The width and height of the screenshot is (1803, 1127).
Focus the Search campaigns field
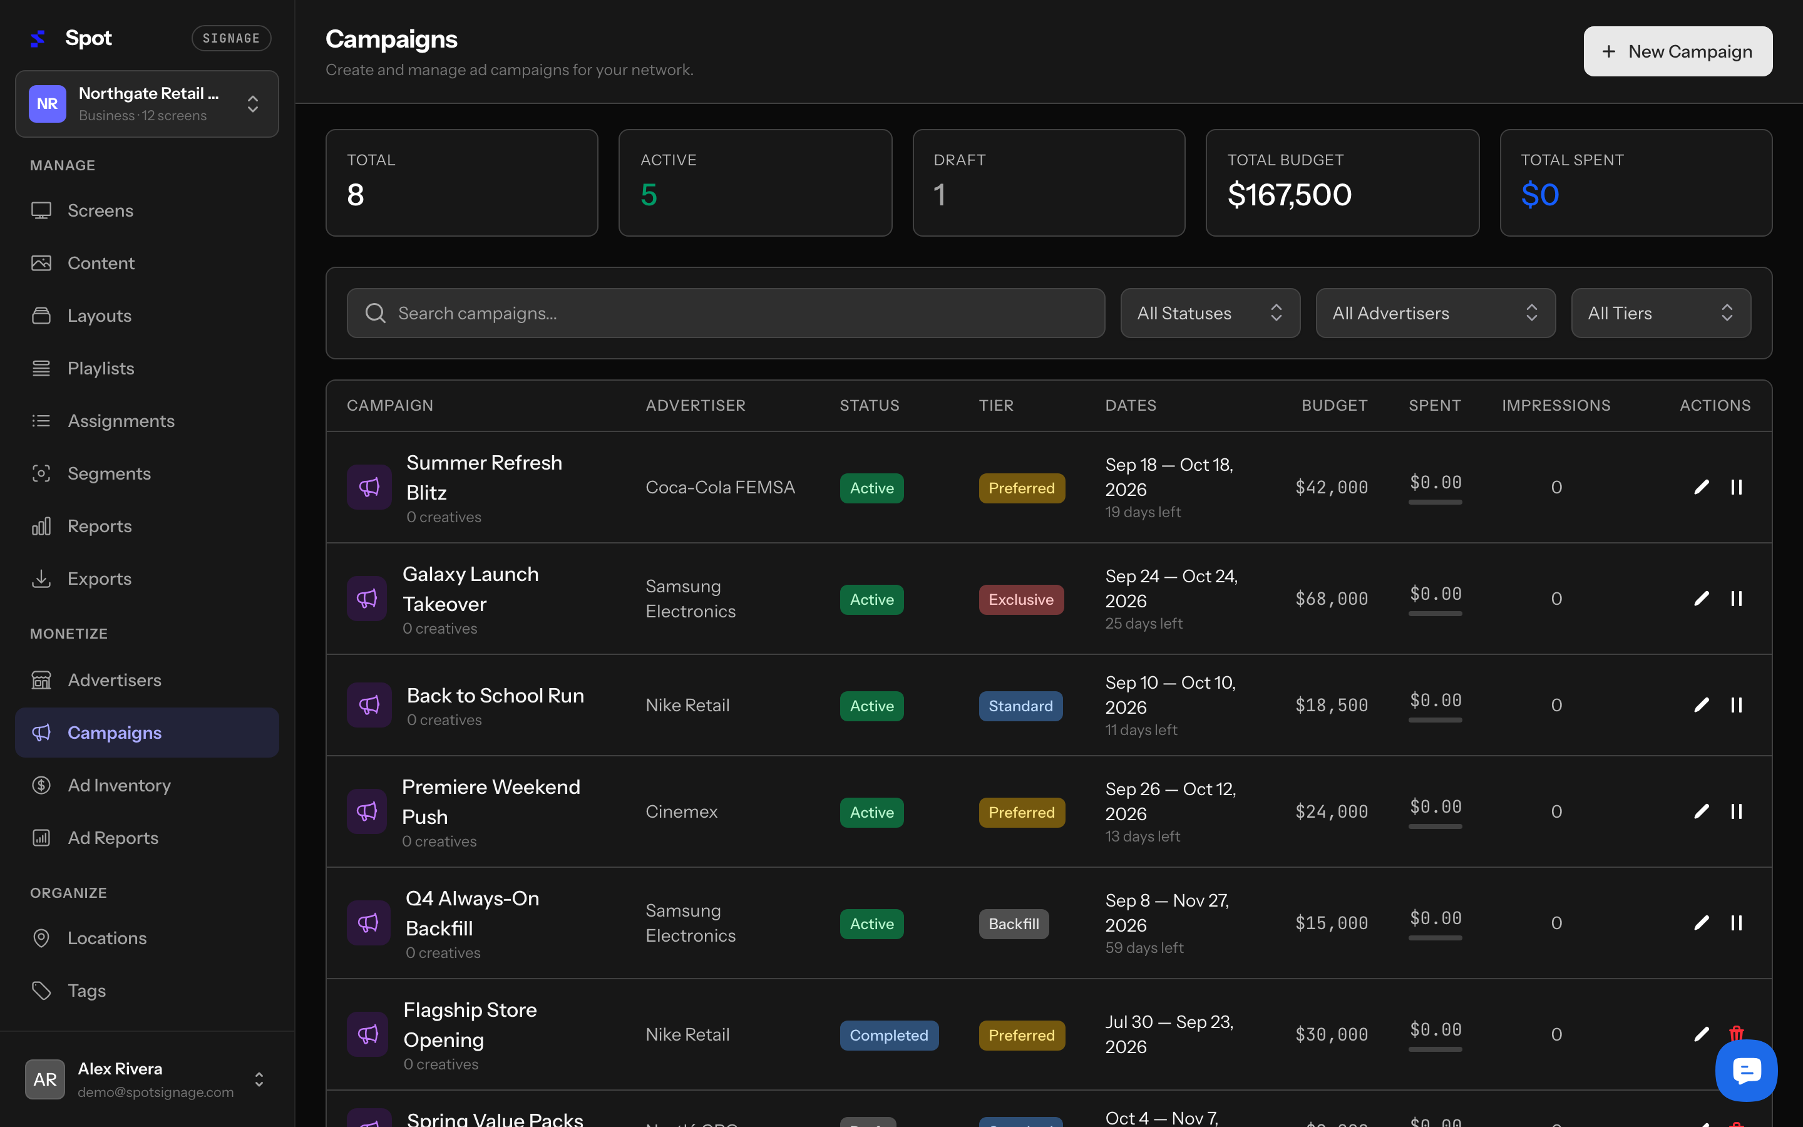pyautogui.click(x=725, y=313)
